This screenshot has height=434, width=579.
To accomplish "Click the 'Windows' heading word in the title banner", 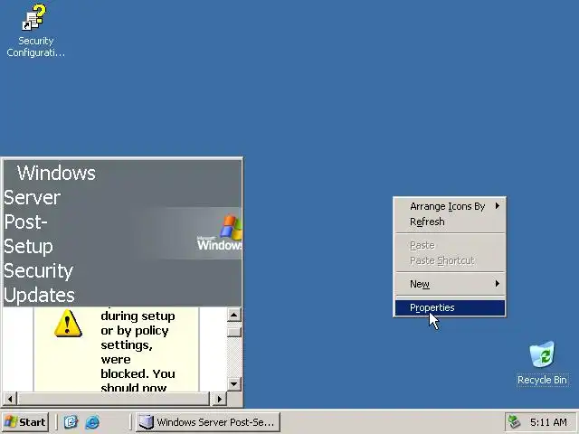I will [56, 173].
